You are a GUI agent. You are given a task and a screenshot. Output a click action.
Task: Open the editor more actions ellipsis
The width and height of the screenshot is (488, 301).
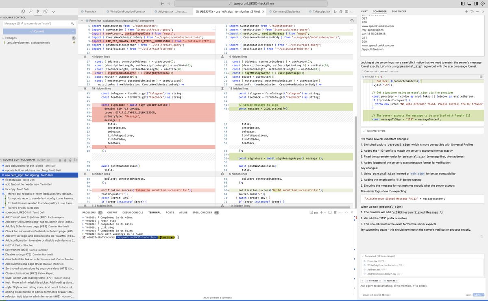point(352,12)
